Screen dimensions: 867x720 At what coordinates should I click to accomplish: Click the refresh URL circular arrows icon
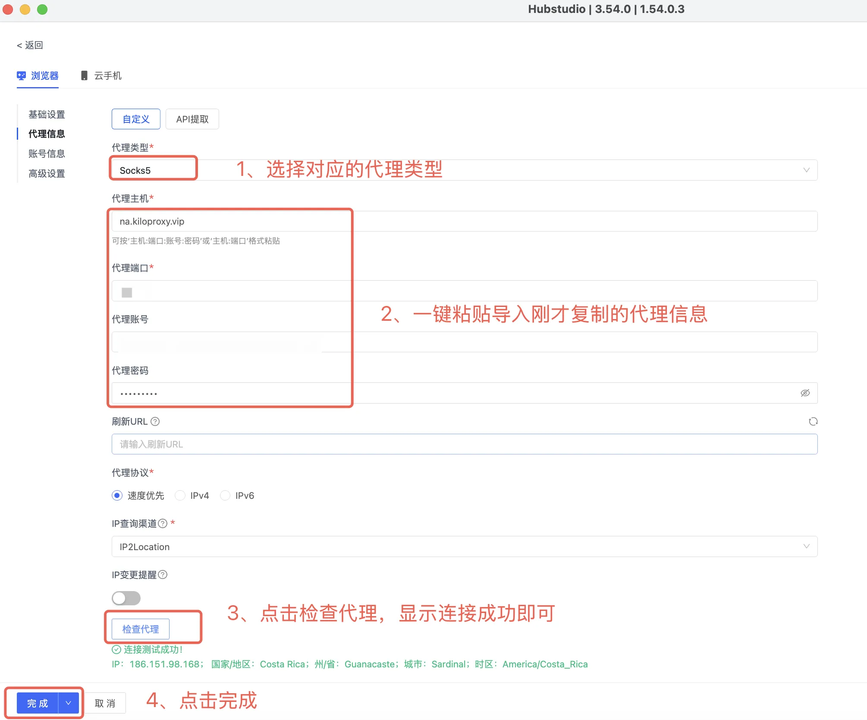pyautogui.click(x=813, y=422)
